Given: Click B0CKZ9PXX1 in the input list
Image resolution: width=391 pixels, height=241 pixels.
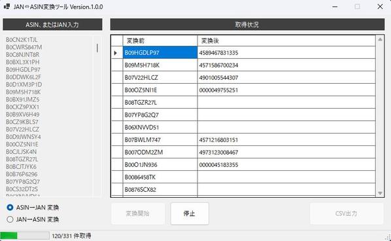Looking at the screenshot, I should coord(23,107).
